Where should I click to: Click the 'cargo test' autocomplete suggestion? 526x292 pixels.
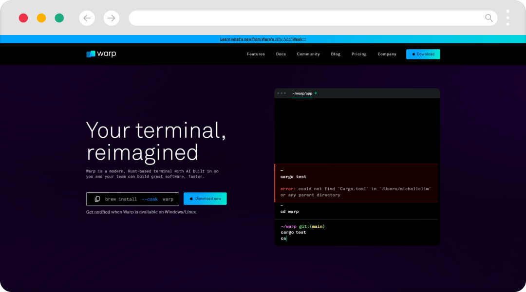[x=293, y=232]
